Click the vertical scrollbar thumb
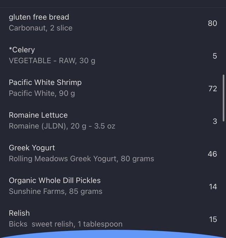 tap(224, 98)
